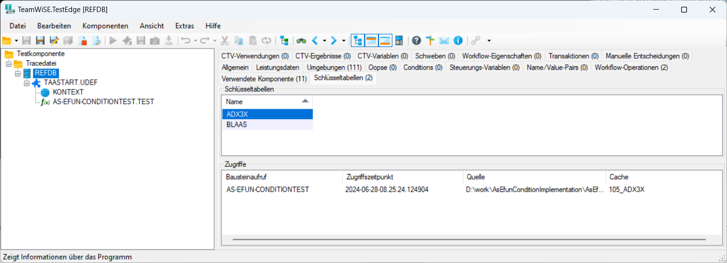Click the horizontal scrollbar in Zugriffe panel

468,238
